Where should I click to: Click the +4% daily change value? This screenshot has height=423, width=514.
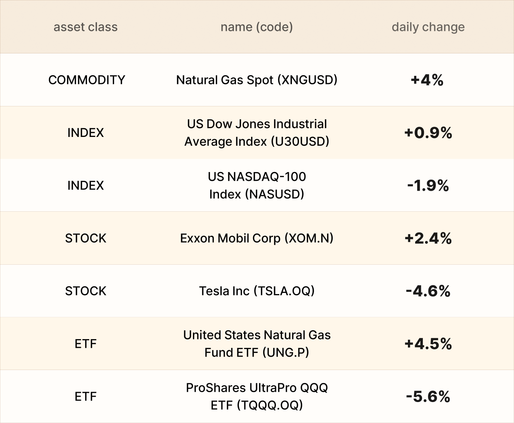point(427,80)
